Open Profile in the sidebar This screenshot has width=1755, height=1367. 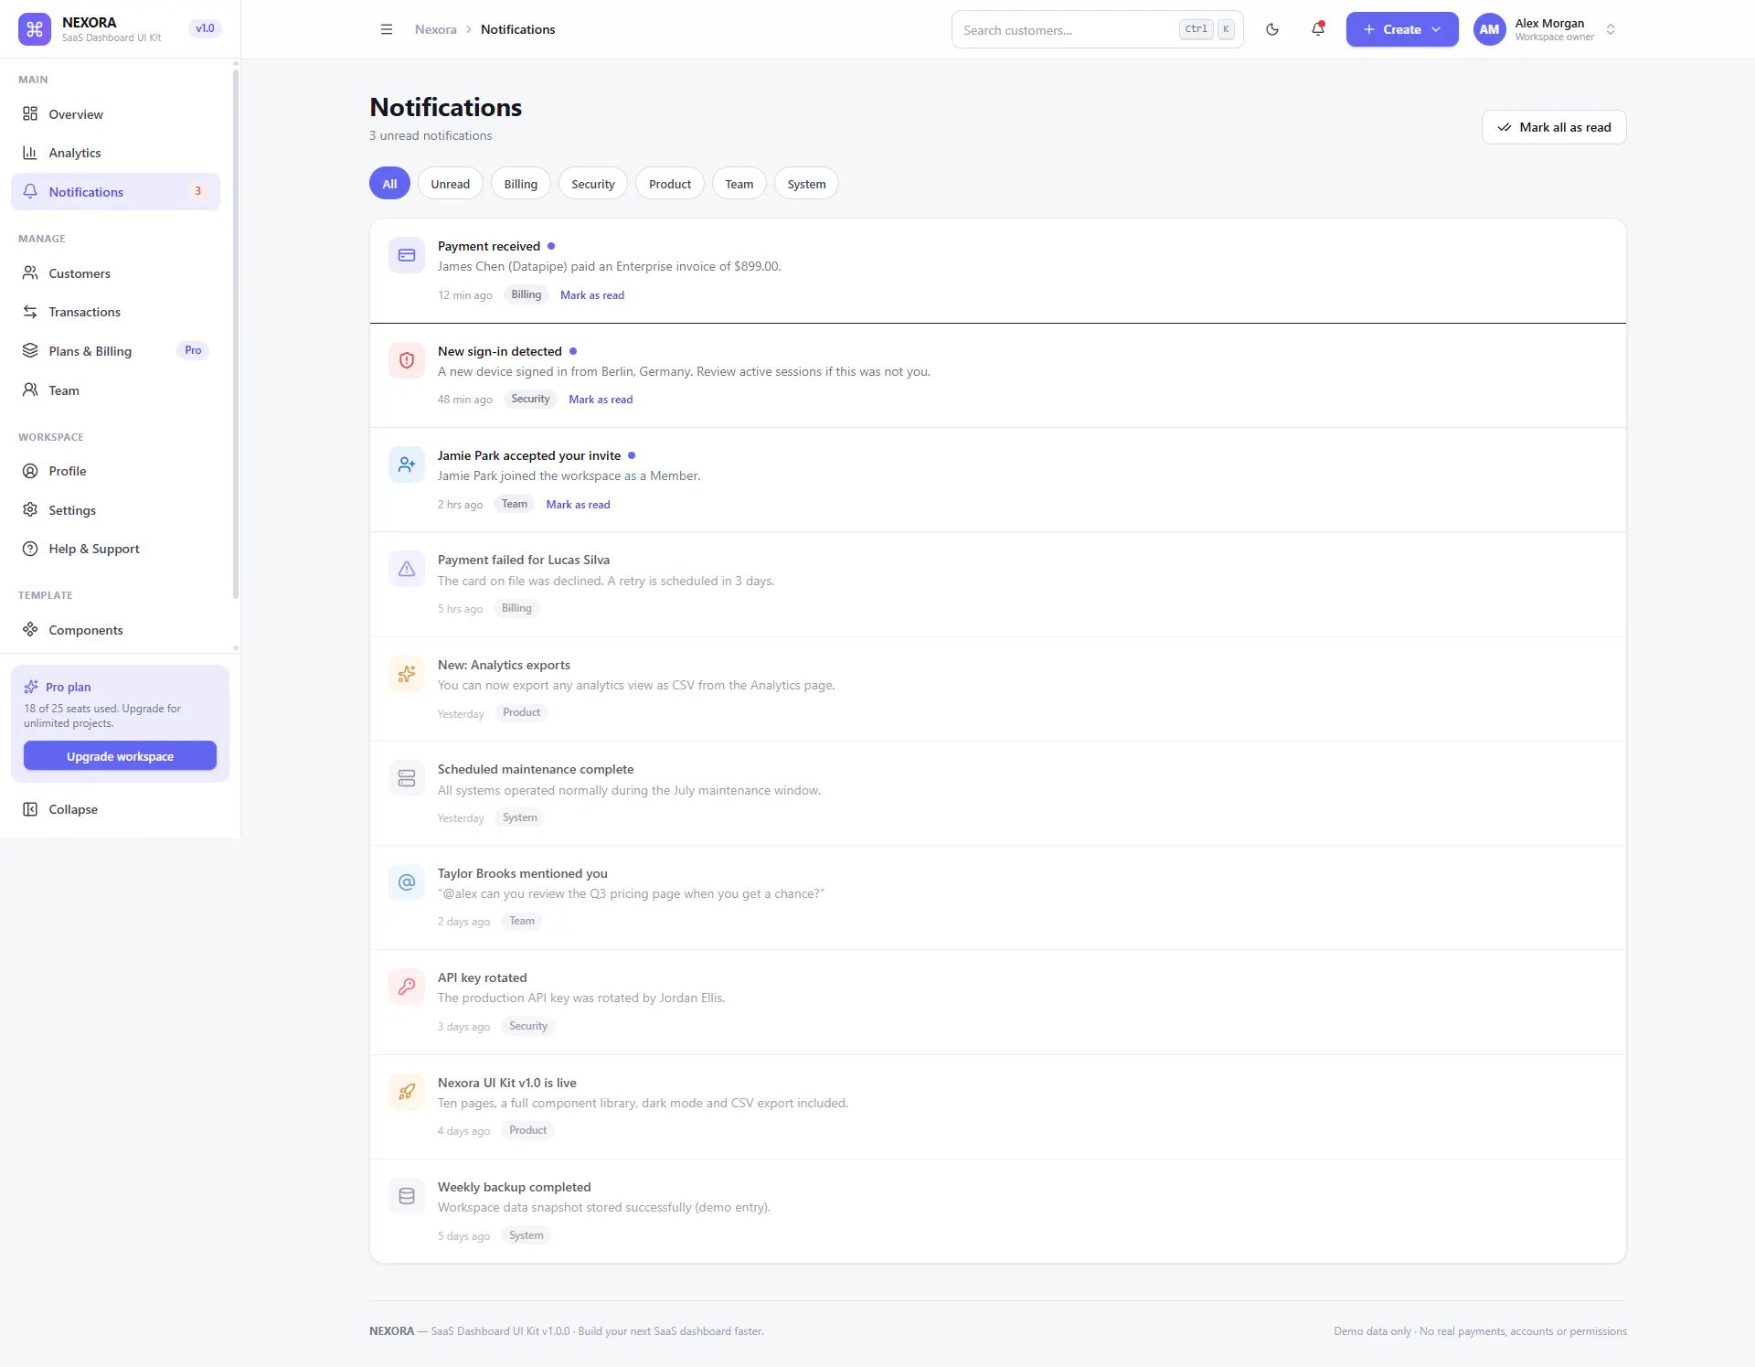[x=115, y=471]
